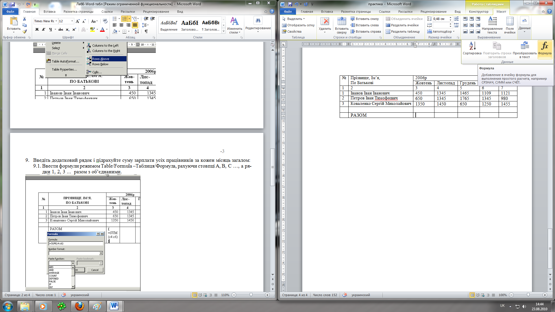The width and height of the screenshot is (555, 312).
Task: Click the Increase Indent icon
Action: coord(153,19)
